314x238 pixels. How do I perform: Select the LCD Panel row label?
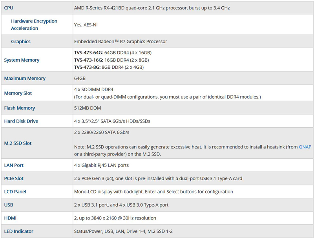pyautogui.click(x=15, y=192)
